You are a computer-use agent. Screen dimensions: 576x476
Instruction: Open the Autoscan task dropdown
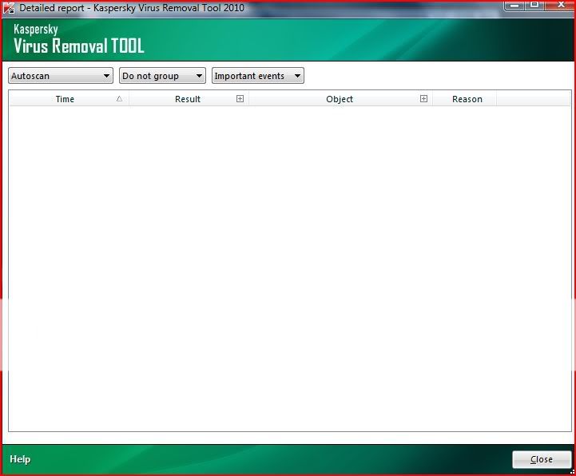[61, 76]
